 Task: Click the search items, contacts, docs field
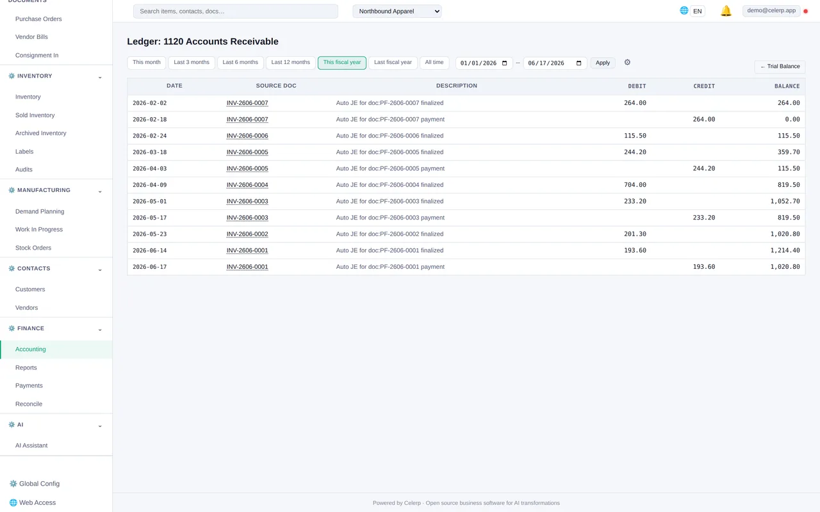point(236,12)
